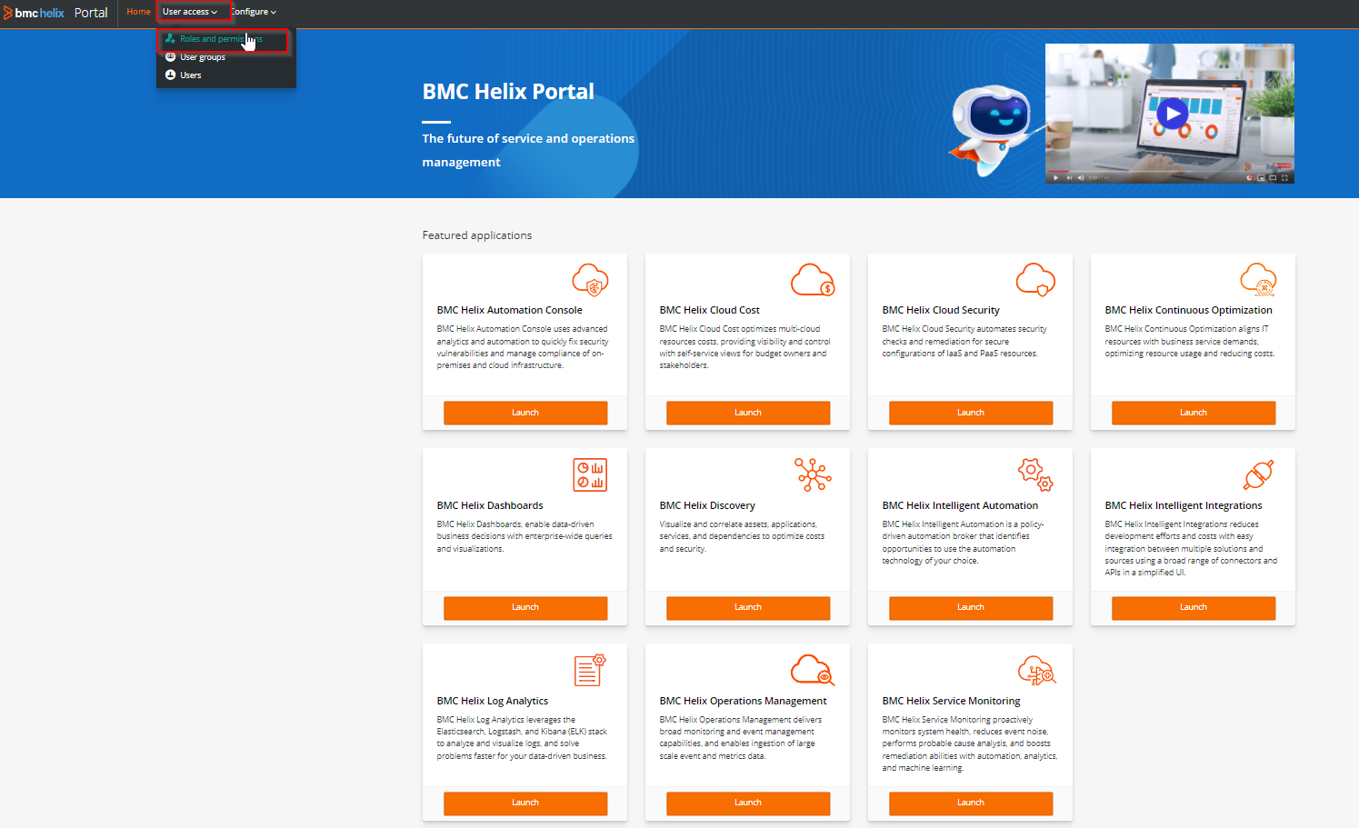The height and width of the screenshot is (828, 1359).
Task: Open the User groups menu entry
Action: point(203,57)
